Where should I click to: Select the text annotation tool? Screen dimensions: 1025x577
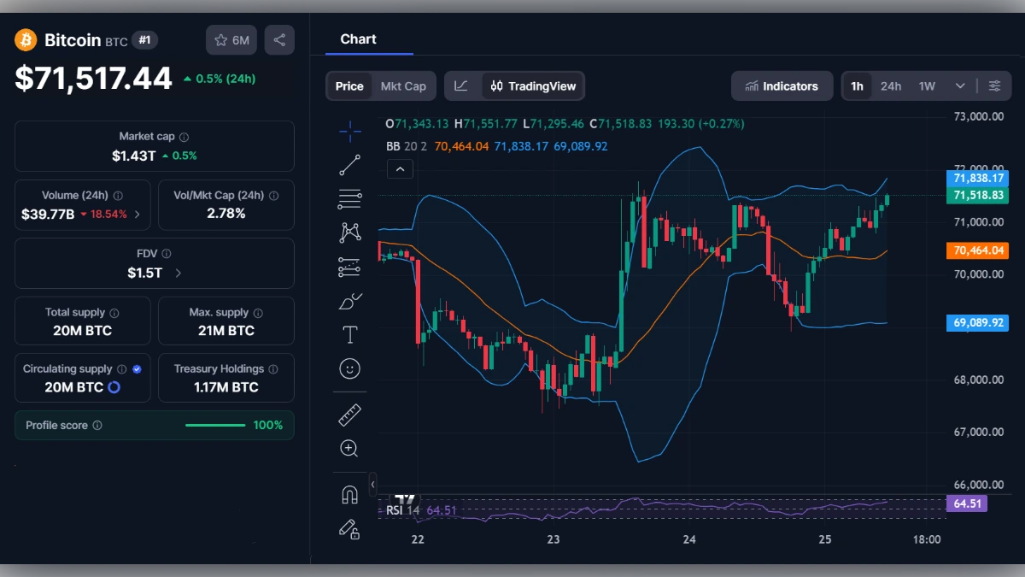pyautogui.click(x=350, y=334)
